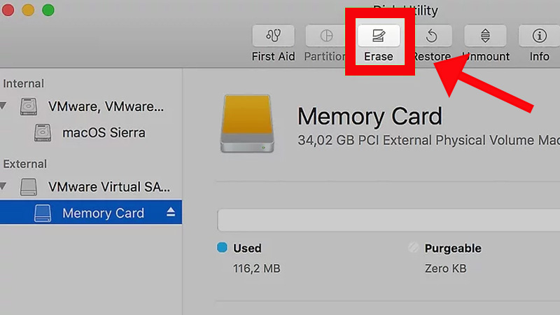Click the Purgeable striped indicator

pos(414,248)
